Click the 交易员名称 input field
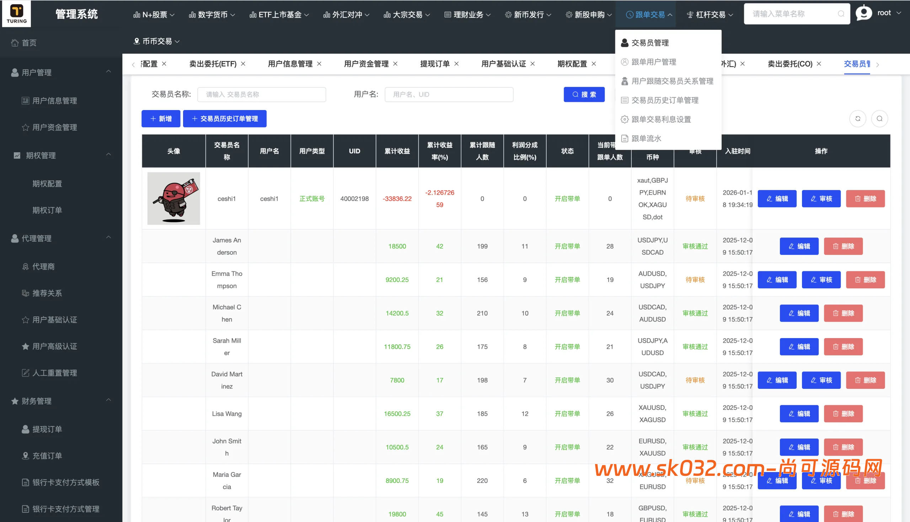This screenshot has width=910, height=522. (262, 95)
